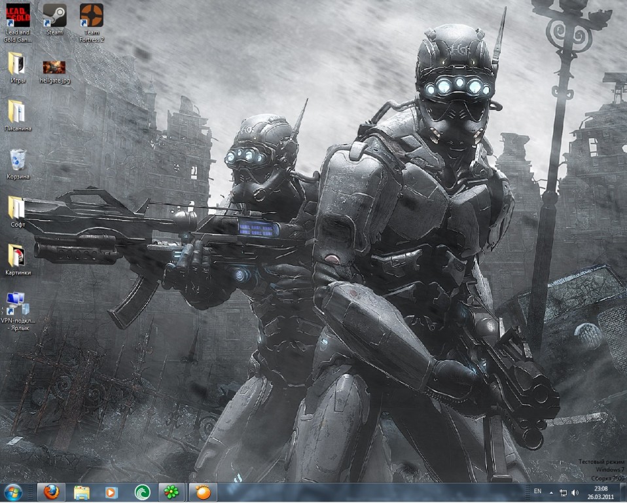Image resolution: width=627 pixels, height=503 pixels.
Task: Select the Корзина recycle bin
Action: (18, 163)
